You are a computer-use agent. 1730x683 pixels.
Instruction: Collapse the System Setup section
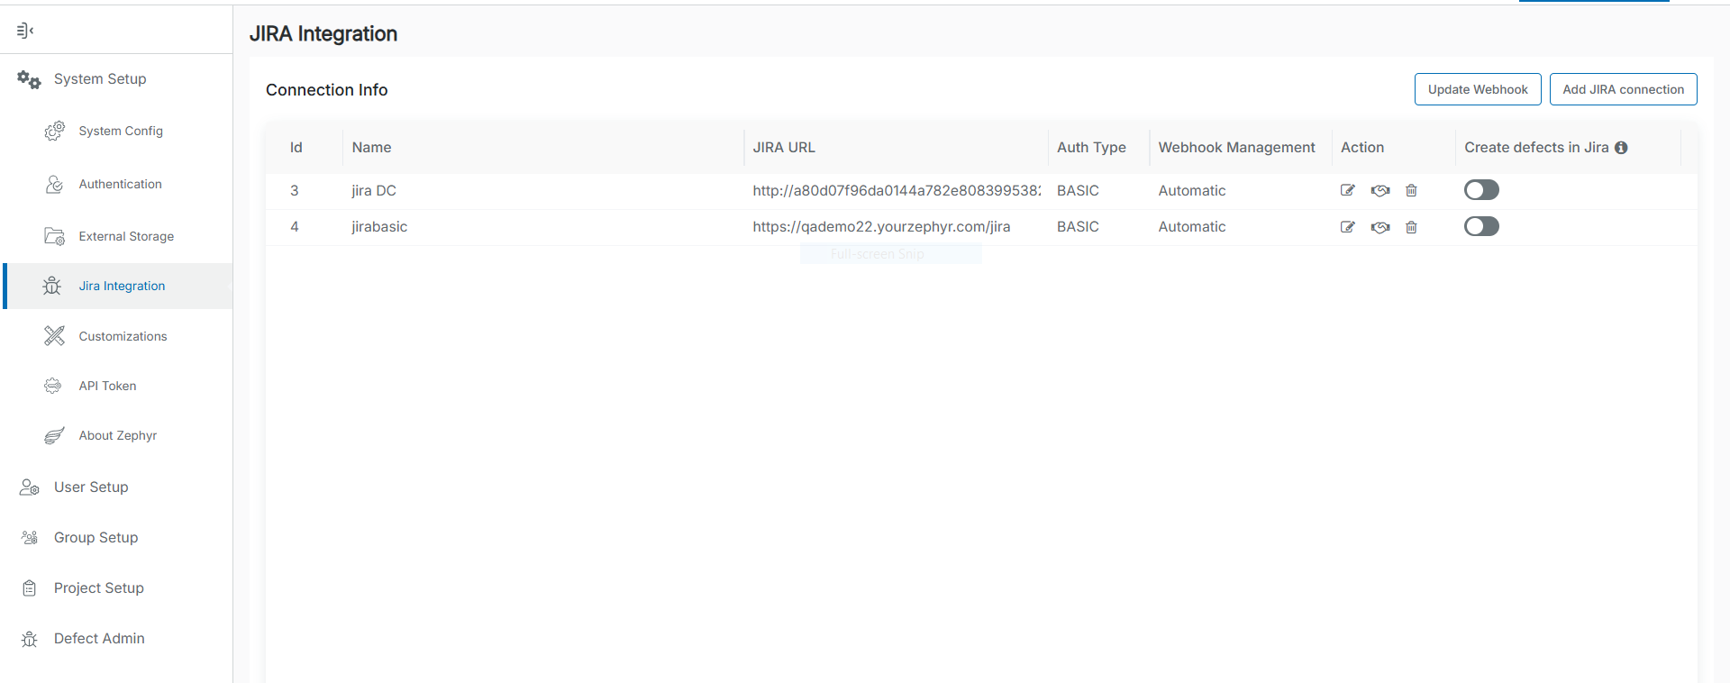click(99, 79)
